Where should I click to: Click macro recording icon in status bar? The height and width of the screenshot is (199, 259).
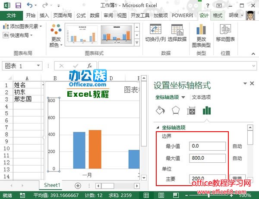click(22, 195)
